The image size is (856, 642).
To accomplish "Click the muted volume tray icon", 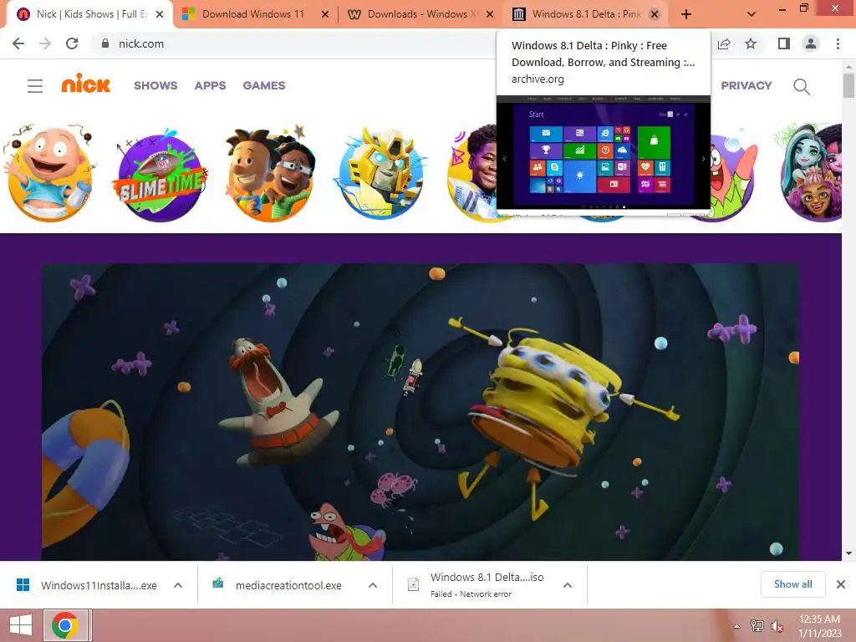I will 777,626.
